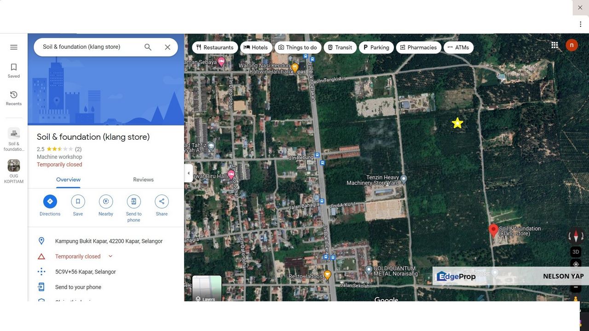The height and width of the screenshot is (331, 589).
Task: Open the (2) reviews count link
Action: pos(78,149)
